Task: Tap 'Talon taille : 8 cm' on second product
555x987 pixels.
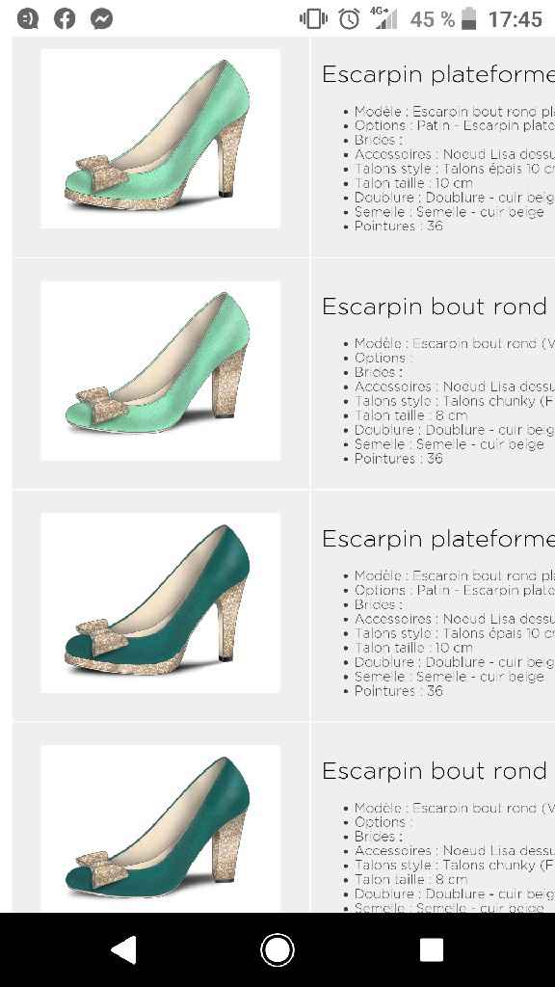Action: (410, 415)
